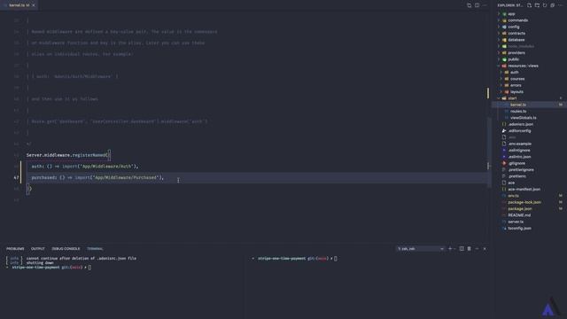Viewport: 567px width, 319px height.
Task: Expand the courses views folder
Action: [x=517, y=79]
